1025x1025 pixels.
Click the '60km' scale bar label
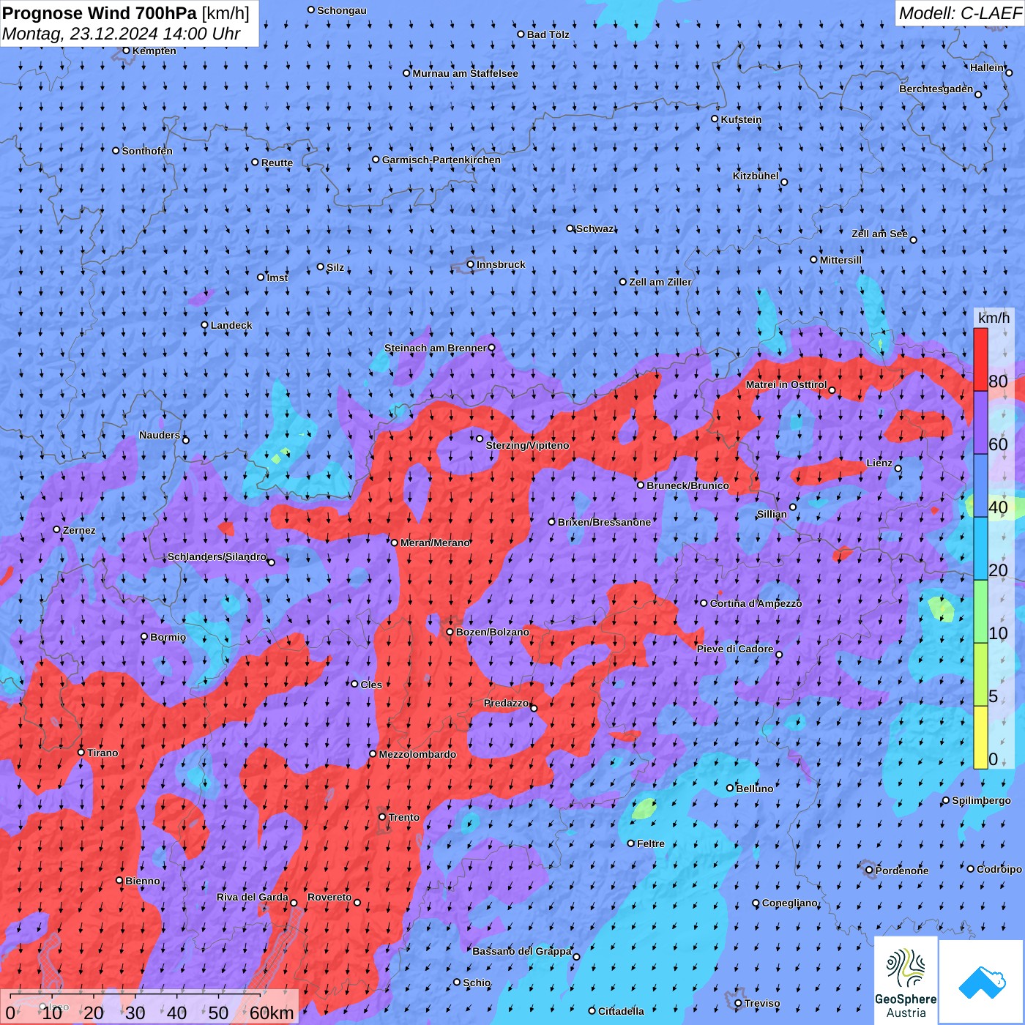tap(272, 1013)
